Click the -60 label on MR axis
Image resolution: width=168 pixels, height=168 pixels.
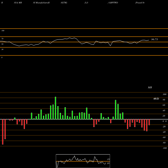coord(164,137)
